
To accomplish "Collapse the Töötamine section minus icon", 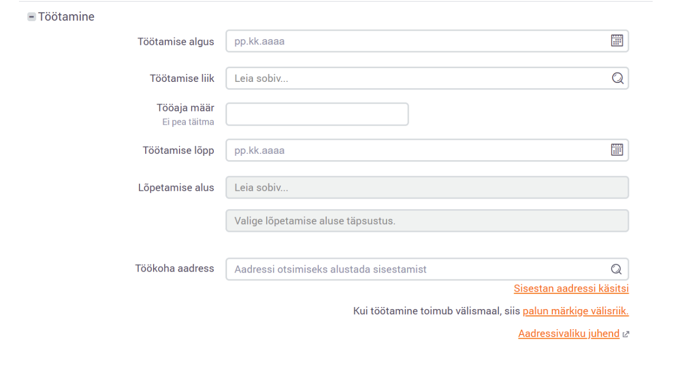I will [32, 17].
